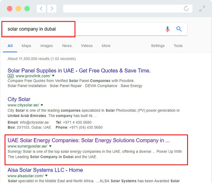Screen dimensions: 212x192
Task: Click the search box containing solar company in dubai
Action: pyautogui.click(x=95, y=29)
